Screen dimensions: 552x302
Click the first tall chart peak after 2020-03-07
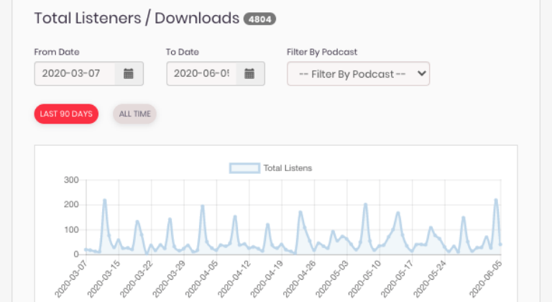coord(105,200)
